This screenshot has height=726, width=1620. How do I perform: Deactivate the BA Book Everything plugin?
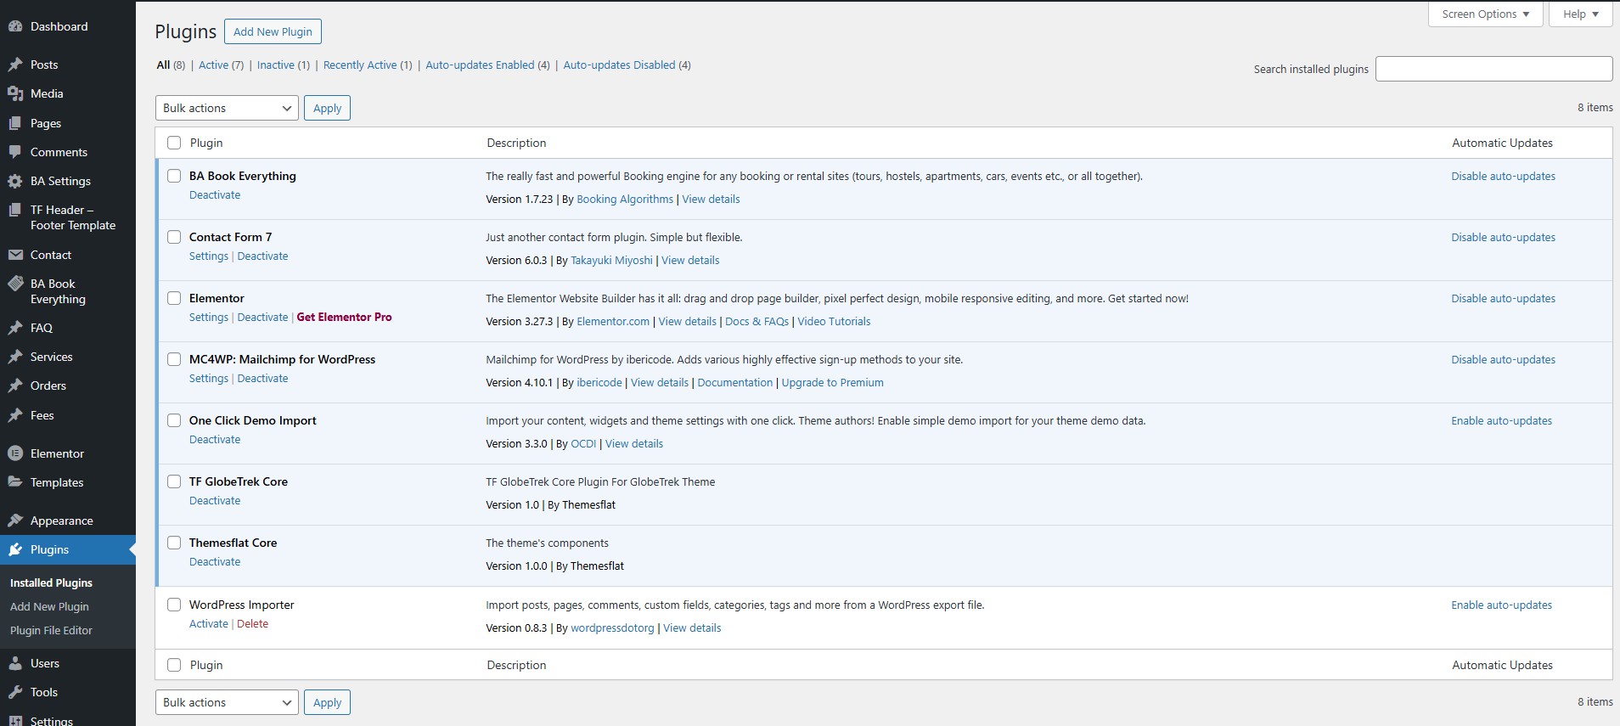click(x=215, y=194)
